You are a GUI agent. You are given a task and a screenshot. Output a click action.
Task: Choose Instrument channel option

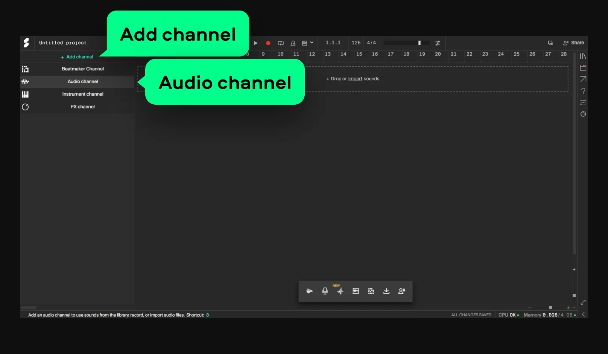(83, 94)
